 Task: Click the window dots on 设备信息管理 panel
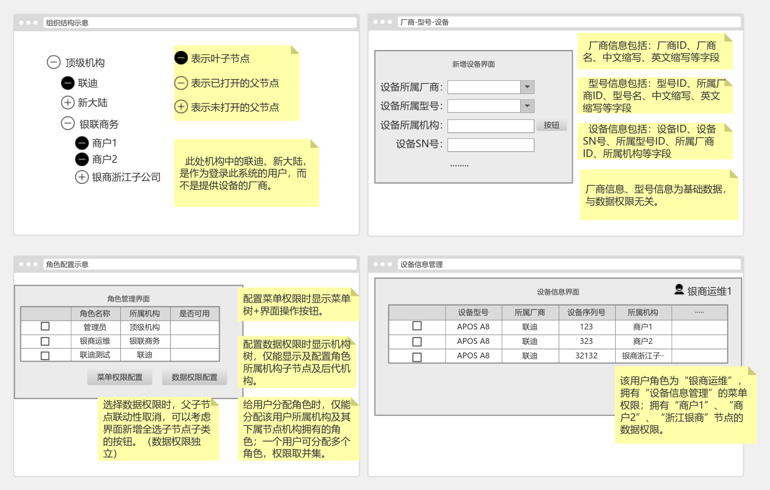click(x=383, y=264)
